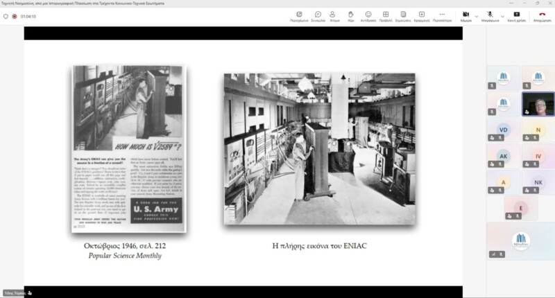Click muted mic icon on AK tile
555x298 pixels.
pos(499,164)
